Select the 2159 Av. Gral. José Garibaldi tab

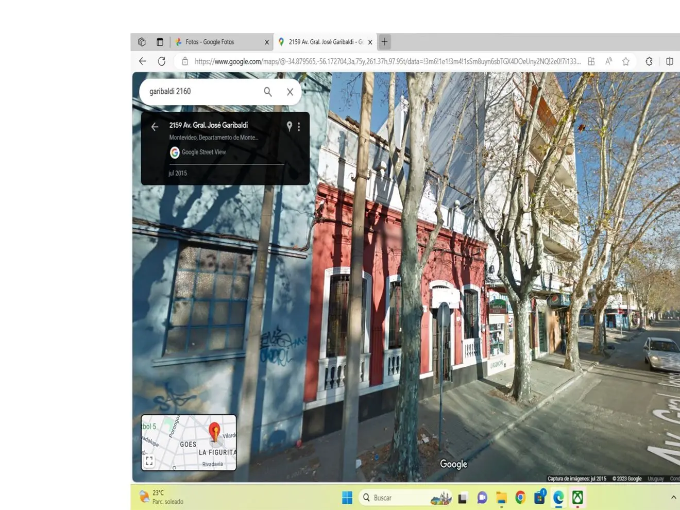[326, 42]
